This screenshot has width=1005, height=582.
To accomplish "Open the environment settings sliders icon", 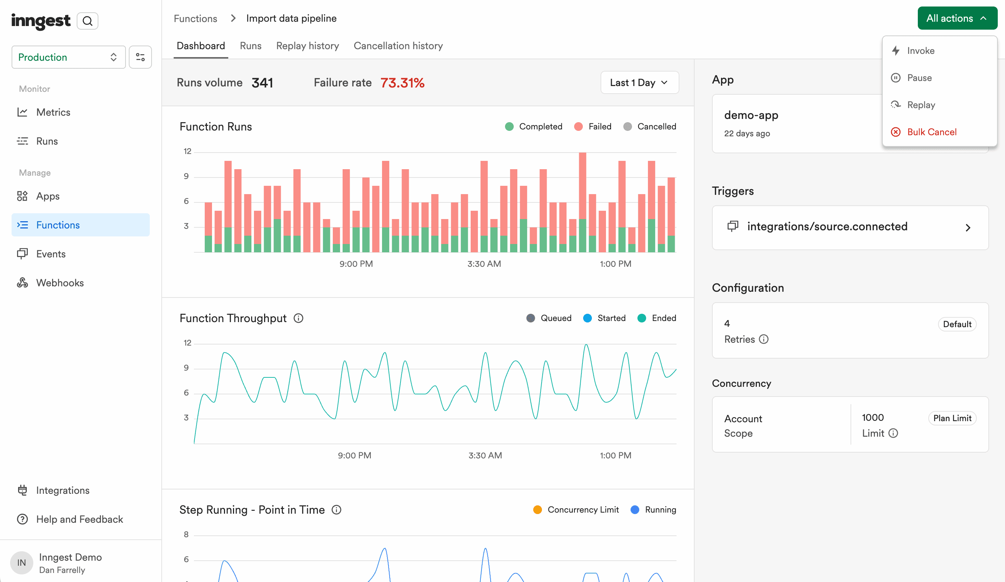I will pyautogui.click(x=140, y=57).
